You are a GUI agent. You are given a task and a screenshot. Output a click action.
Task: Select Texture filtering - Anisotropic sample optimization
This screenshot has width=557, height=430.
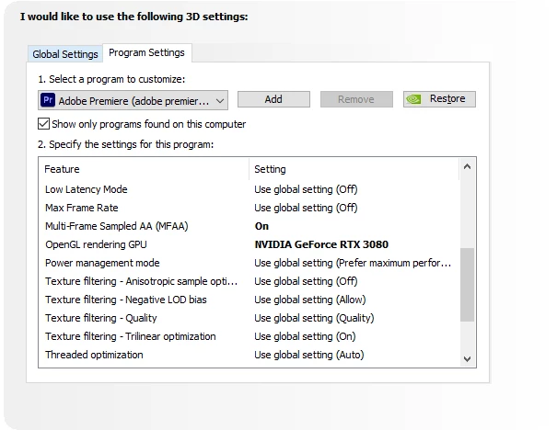click(x=142, y=281)
